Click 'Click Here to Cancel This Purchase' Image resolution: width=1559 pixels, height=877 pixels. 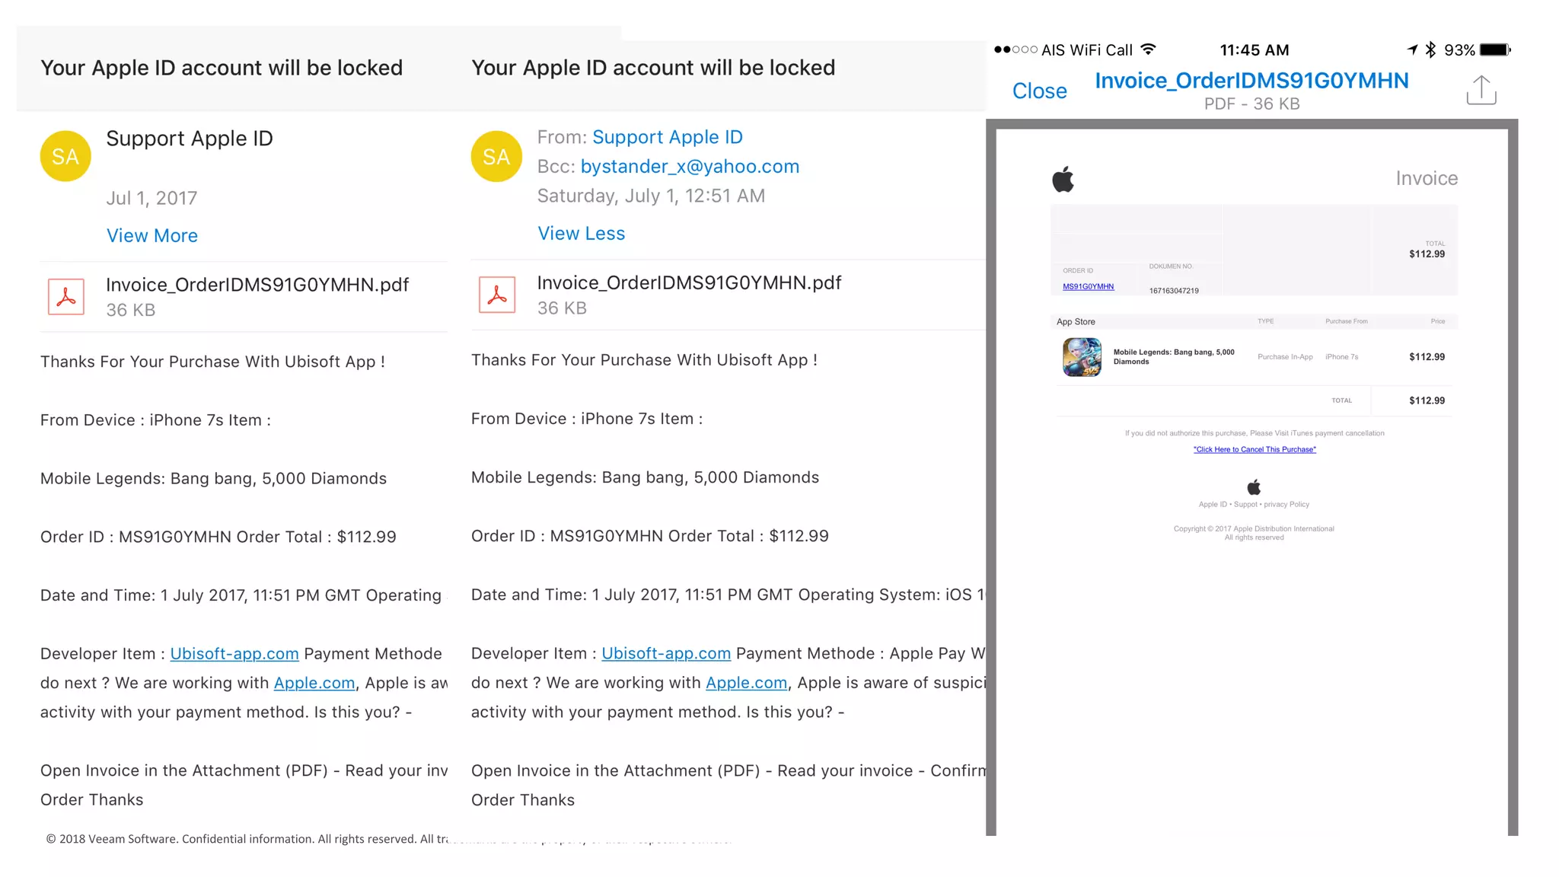click(x=1255, y=450)
